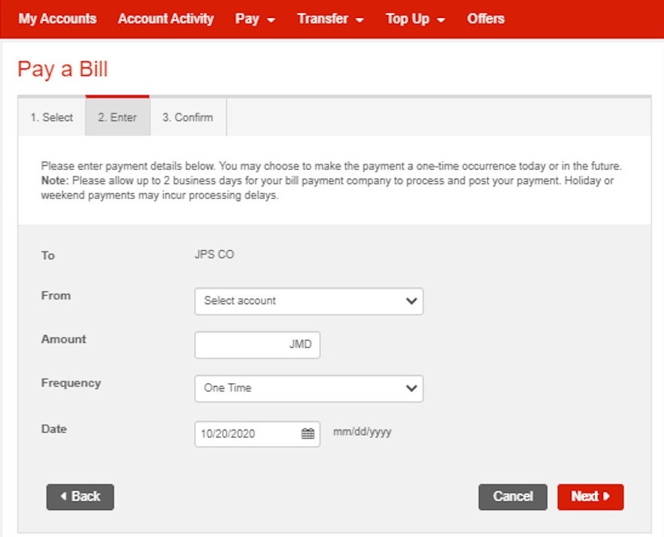Expand the Pay menu chevron
This screenshot has height=537, width=664.
(270, 19)
